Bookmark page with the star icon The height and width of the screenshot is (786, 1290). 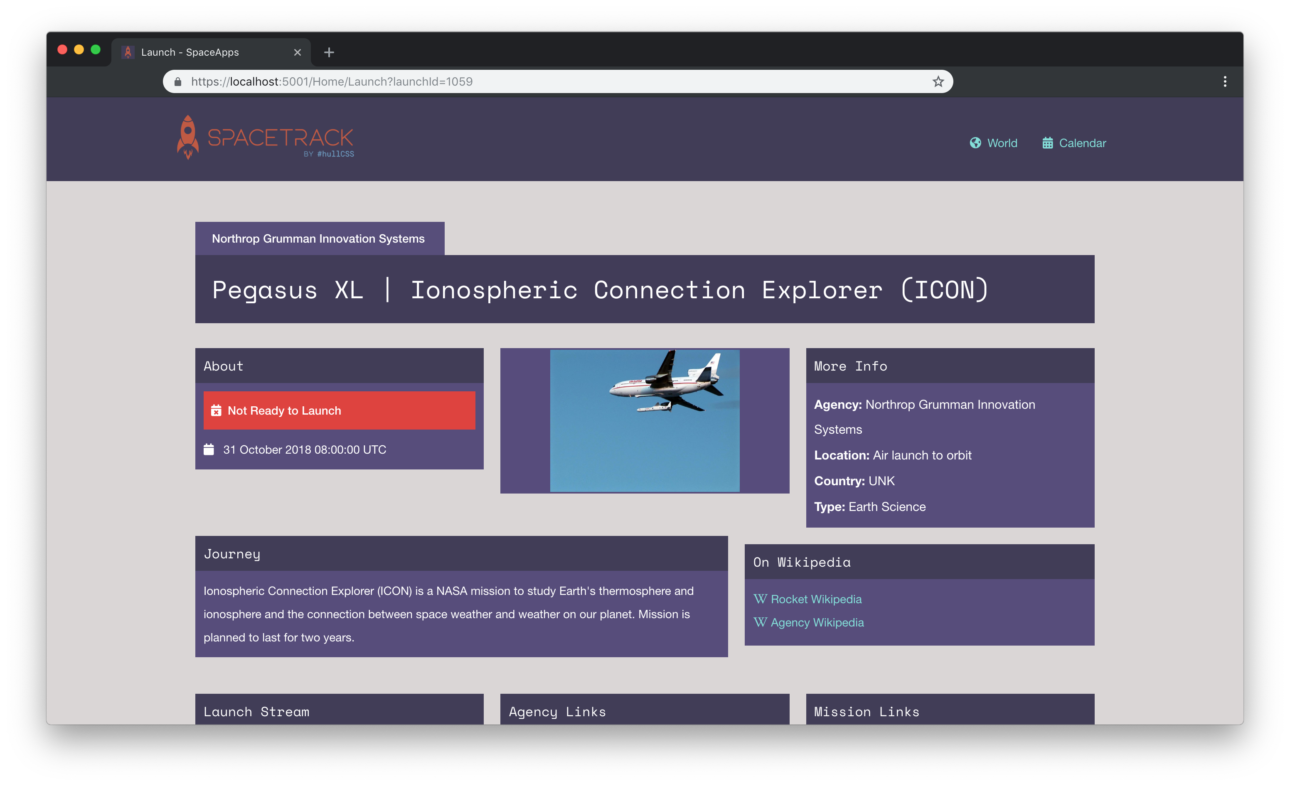[938, 82]
